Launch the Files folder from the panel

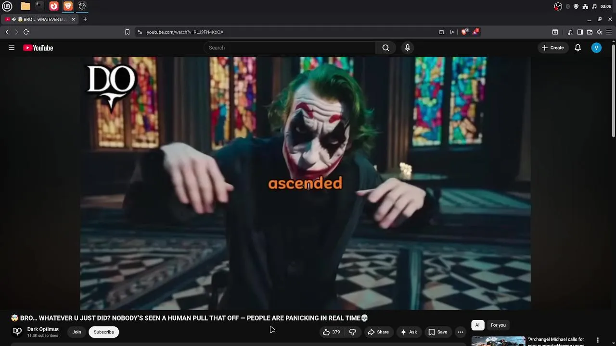[26, 6]
